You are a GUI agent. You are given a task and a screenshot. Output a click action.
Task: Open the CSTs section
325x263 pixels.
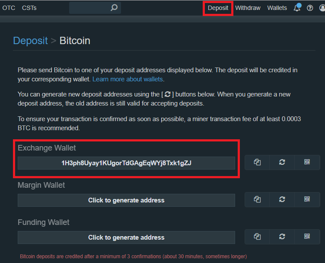pos(29,8)
